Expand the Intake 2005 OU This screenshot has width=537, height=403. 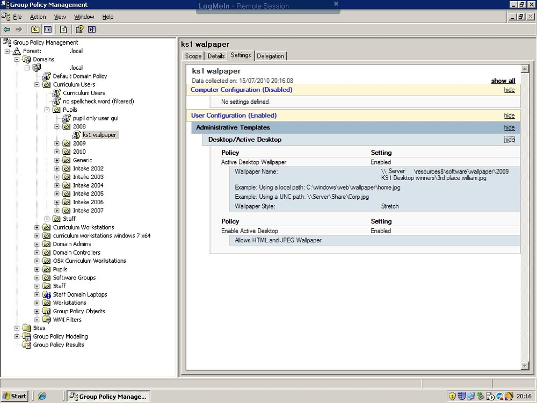pos(57,193)
